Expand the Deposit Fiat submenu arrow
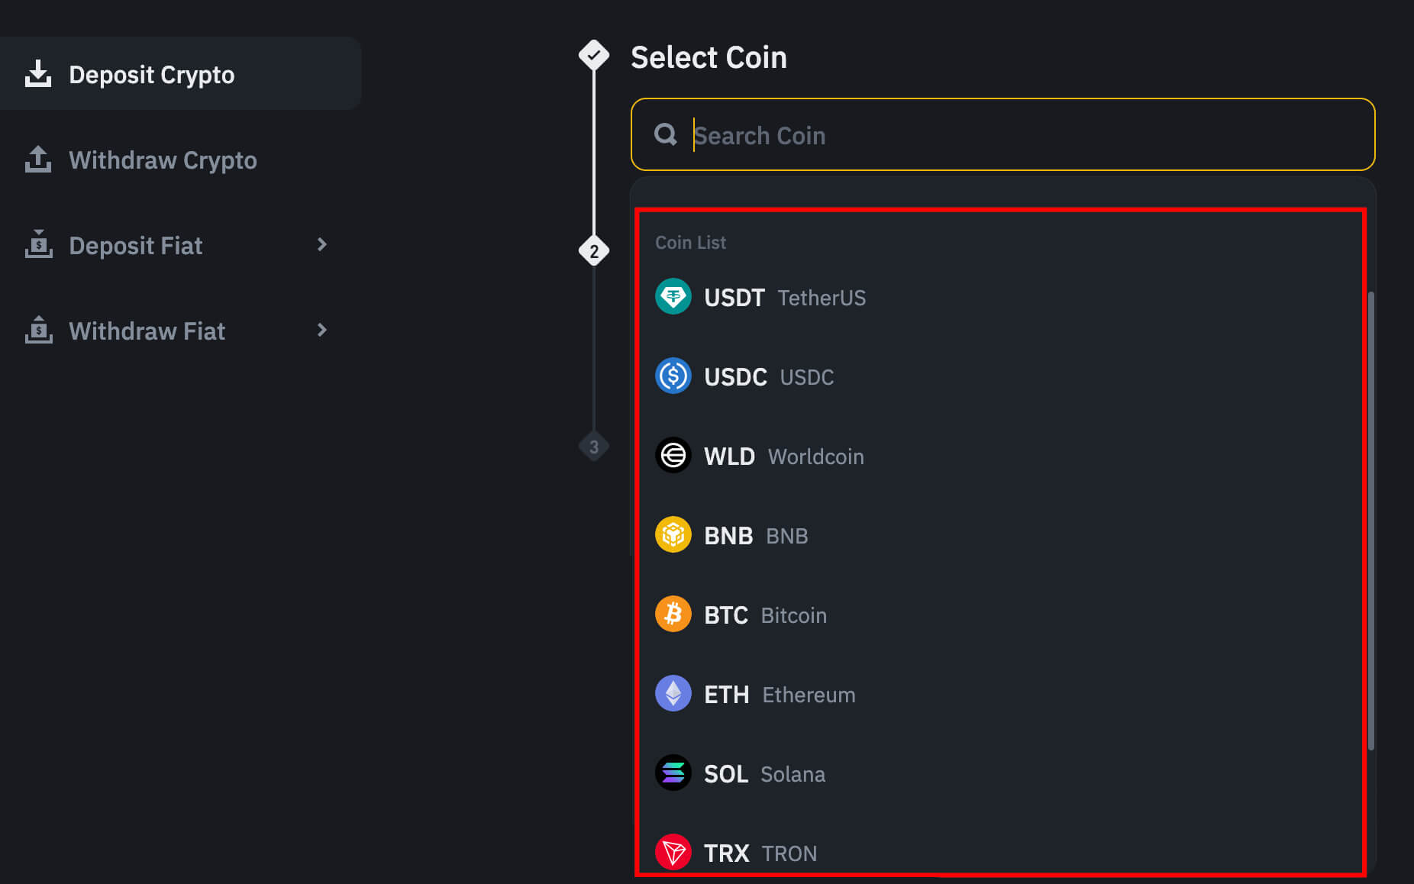1414x884 pixels. coord(321,245)
